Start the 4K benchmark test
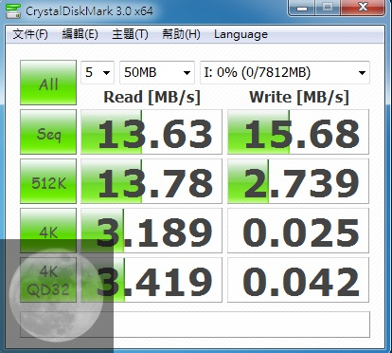 pyautogui.click(x=48, y=231)
